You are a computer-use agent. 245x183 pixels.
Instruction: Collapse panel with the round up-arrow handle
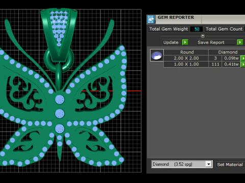[x=203, y=36]
